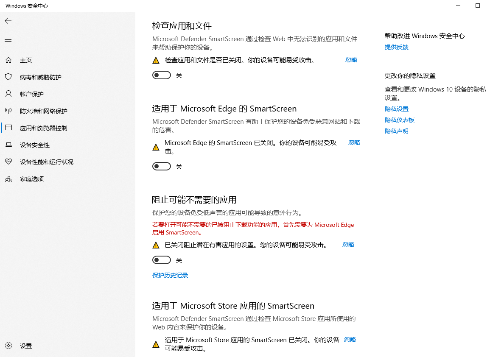The height and width of the screenshot is (357, 490).
Task: Click warning icon beside 检查应用和文件是否已关闭
Action: pyautogui.click(x=156, y=60)
